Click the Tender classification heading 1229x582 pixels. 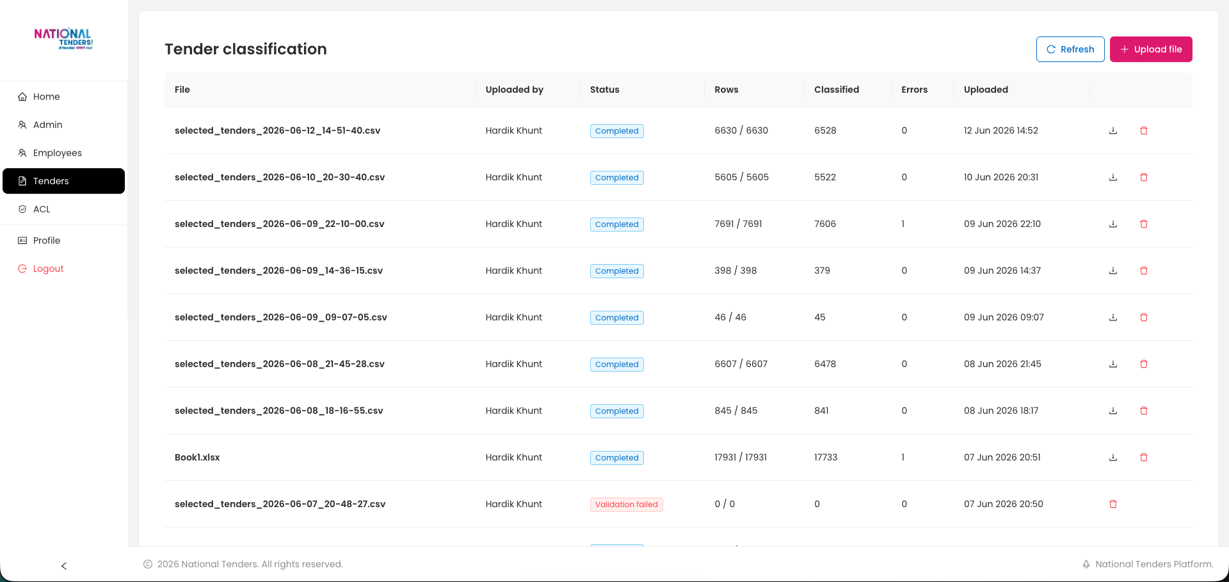246,49
